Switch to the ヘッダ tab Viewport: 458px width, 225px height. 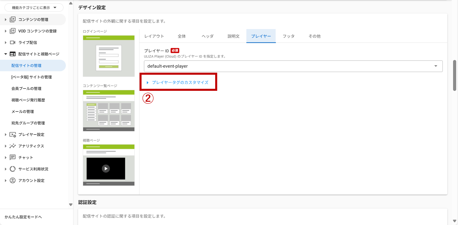(x=207, y=36)
